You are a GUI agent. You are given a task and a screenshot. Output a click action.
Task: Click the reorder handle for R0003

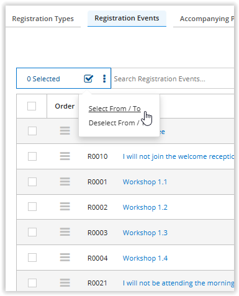(65, 232)
